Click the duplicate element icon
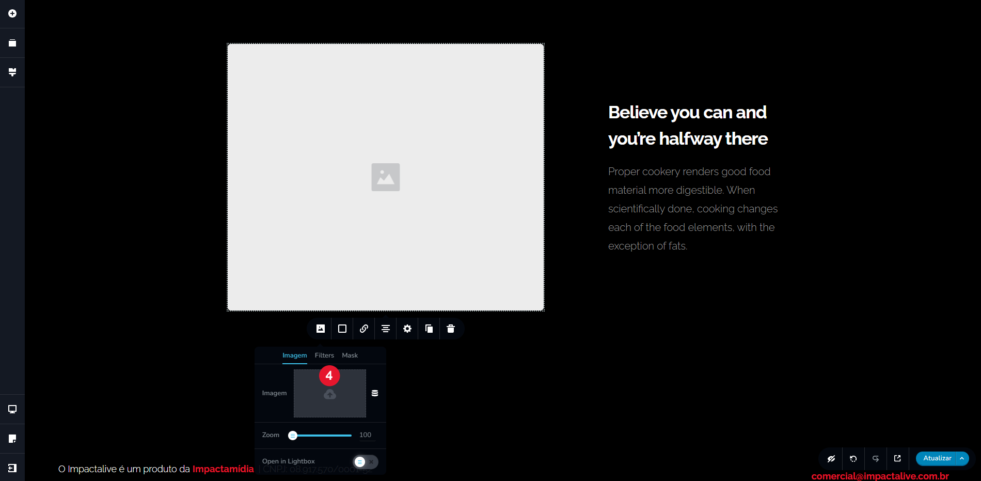981x481 pixels. point(429,329)
